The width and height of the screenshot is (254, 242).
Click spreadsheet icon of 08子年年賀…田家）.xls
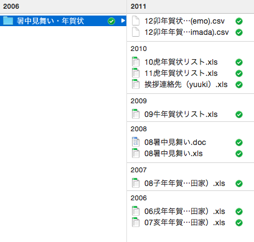click(x=136, y=183)
